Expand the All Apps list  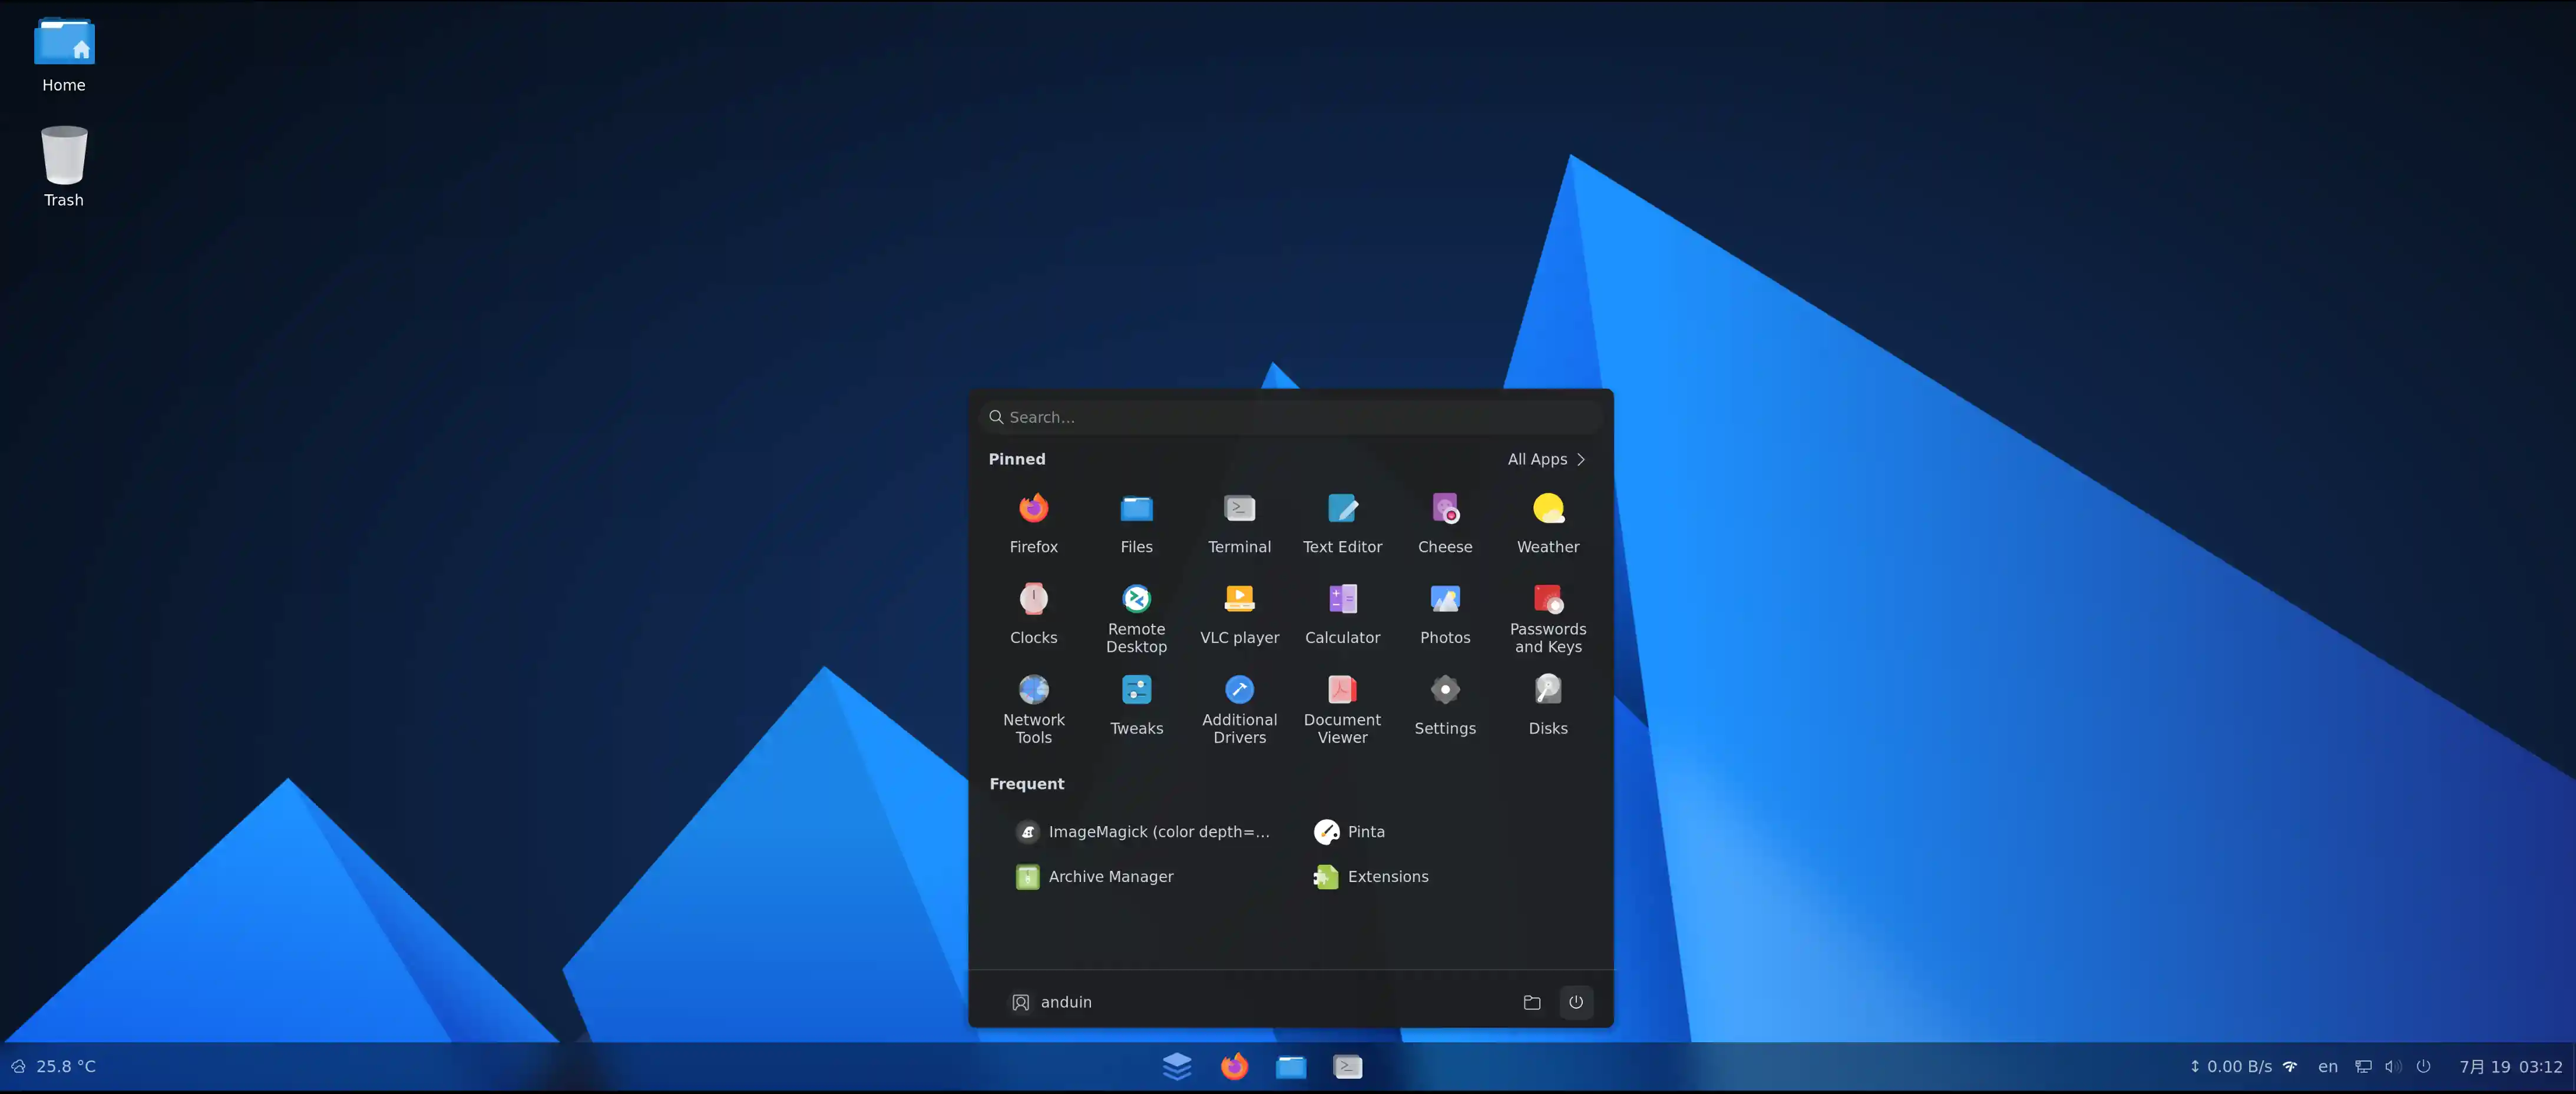(1545, 459)
